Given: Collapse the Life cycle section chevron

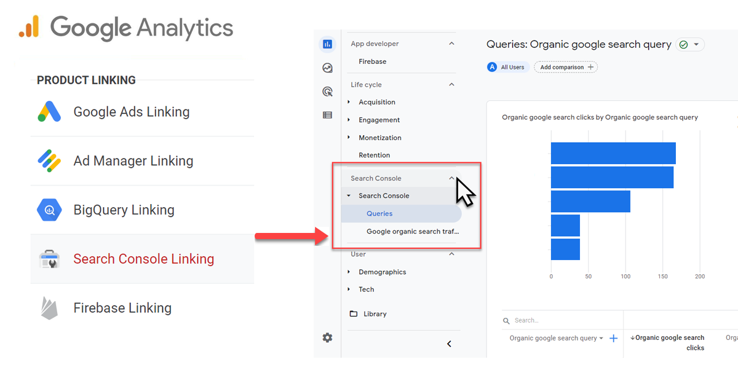Looking at the screenshot, I should point(452,85).
